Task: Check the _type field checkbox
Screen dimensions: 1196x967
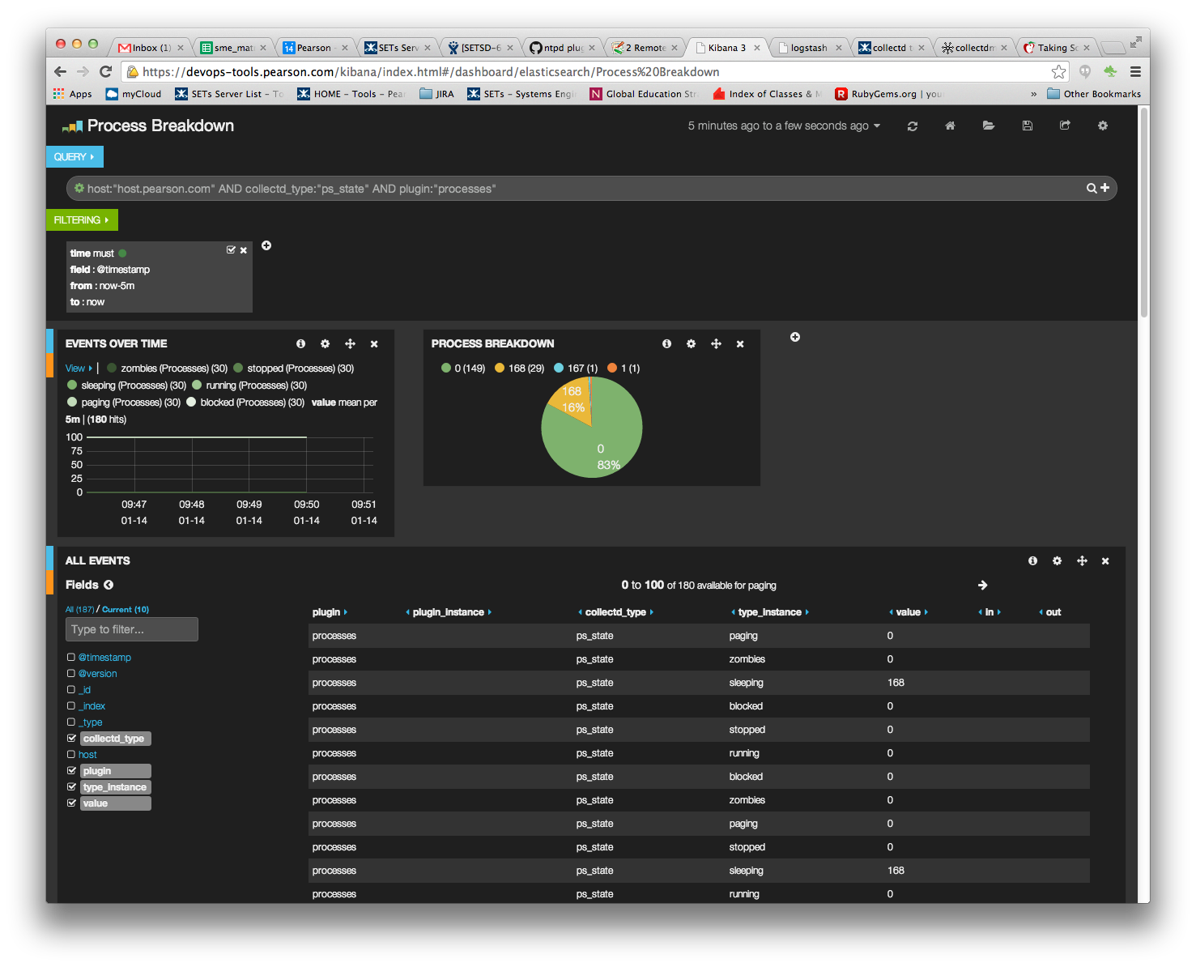Action: [71, 722]
